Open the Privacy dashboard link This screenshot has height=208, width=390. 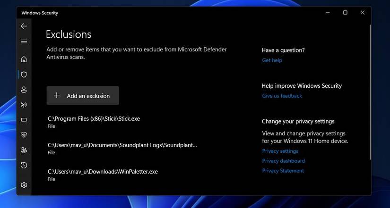point(283,161)
